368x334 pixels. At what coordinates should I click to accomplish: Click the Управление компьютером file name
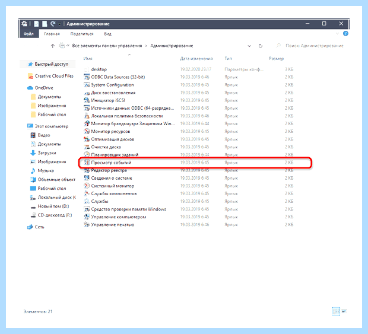119,217
